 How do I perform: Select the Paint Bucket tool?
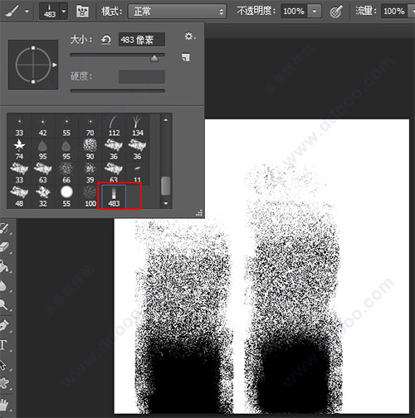pyautogui.click(x=5, y=266)
